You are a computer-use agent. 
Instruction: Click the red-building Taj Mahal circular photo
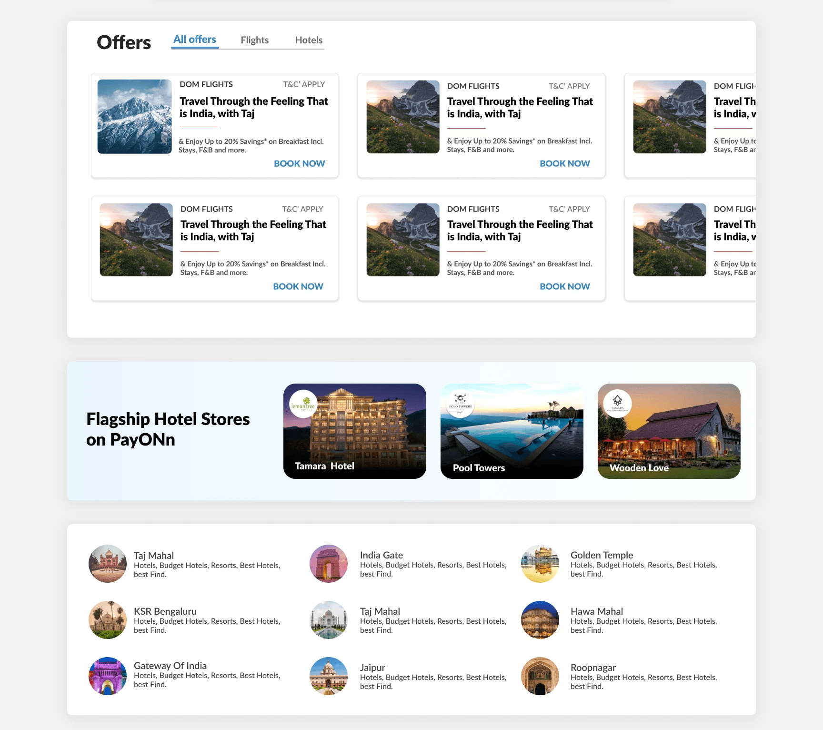(108, 564)
